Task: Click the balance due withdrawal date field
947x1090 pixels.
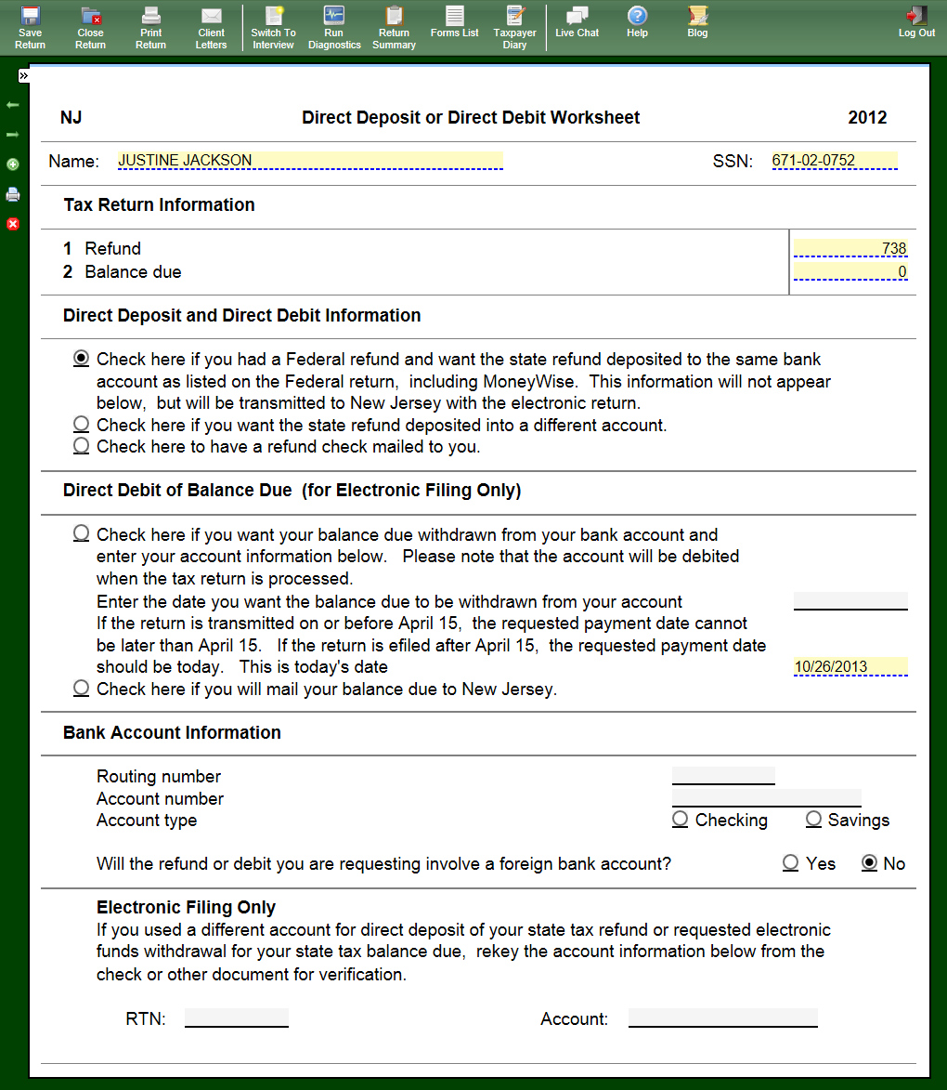Action: coord(850,600)
